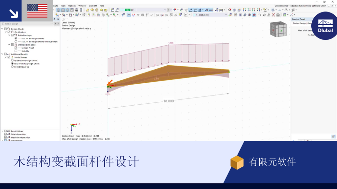Toggle the Max/Min Information checkbox
Screen dimensions: 337x189
tap(5, 137)
